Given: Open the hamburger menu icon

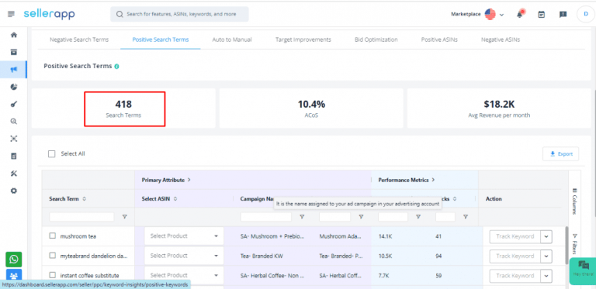Looking at the screenshot, I should click(11, 14).
